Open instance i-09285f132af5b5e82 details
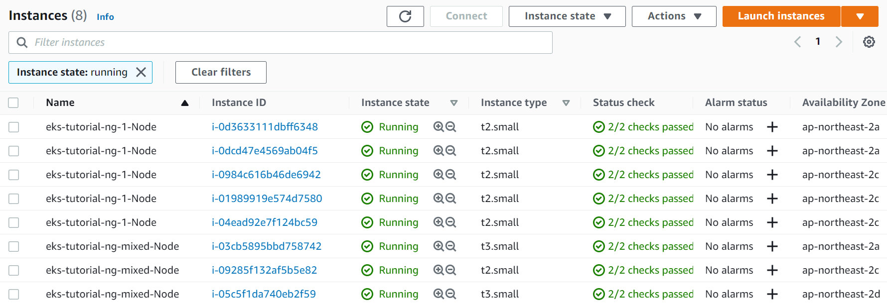The image size is (887, 306). (x=264, y=270)
